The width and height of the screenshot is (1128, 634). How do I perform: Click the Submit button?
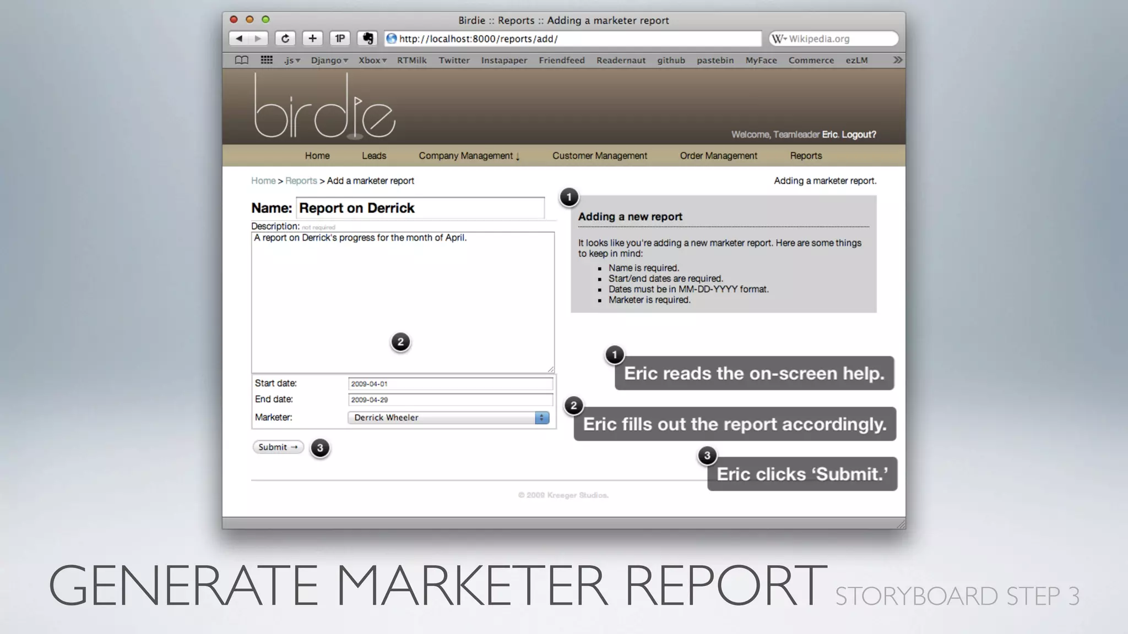tap(278, 447)
